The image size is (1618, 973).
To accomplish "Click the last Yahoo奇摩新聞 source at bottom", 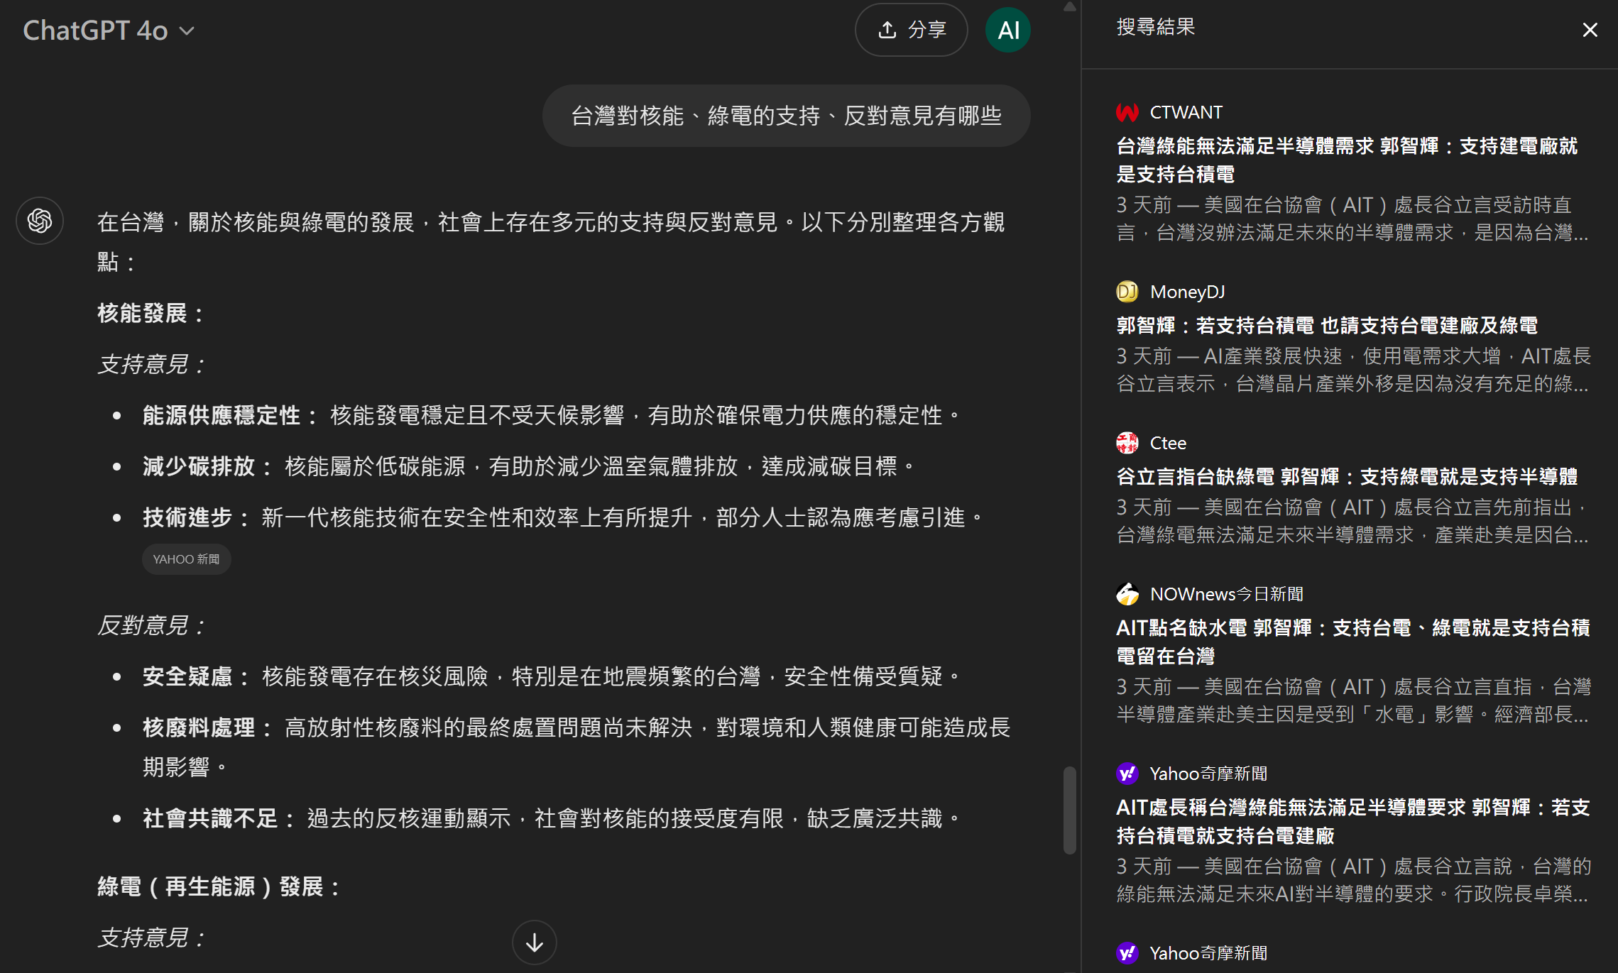I will [x=1208, y=953].
